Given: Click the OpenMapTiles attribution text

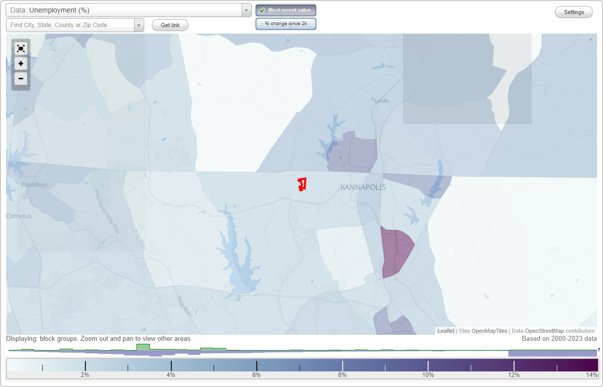Looking at the screenshot, I should pos(489,331).
